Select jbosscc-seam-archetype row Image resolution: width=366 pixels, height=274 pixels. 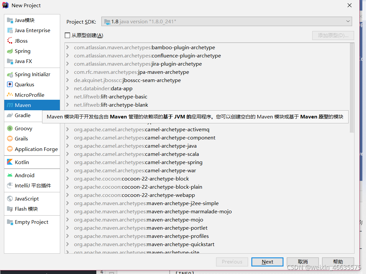click(207, 80)
